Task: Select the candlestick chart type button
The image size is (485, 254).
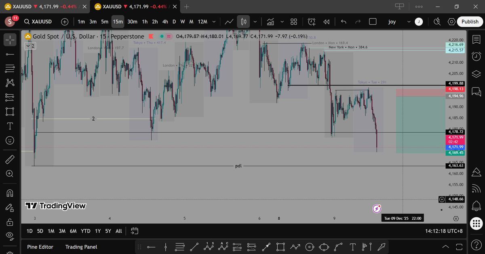Action: coord(244,22)
